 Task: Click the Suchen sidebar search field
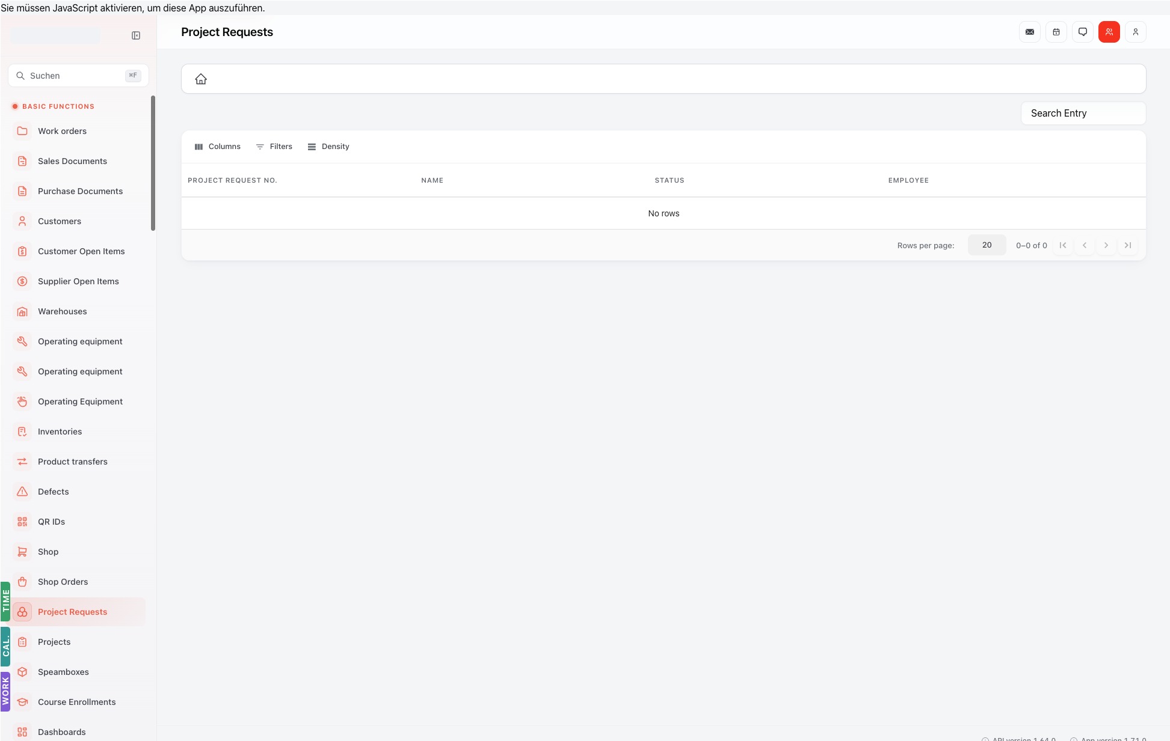coord(78,76)
